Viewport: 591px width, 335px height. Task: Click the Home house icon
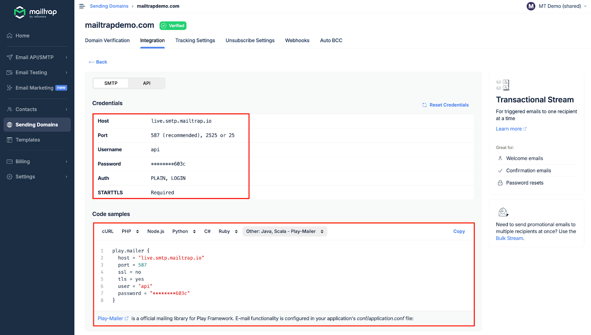coord(10,36)
